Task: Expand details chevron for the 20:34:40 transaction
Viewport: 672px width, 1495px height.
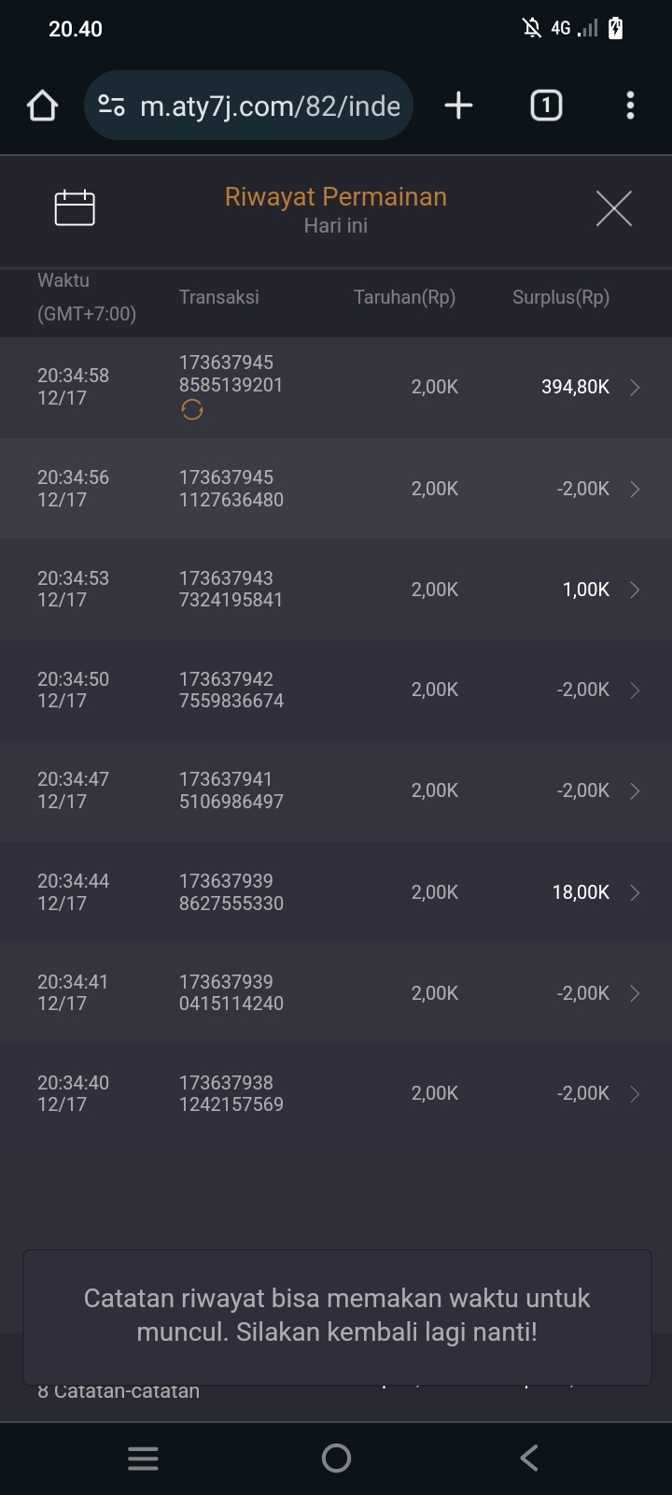Action: (x=635, y=1093)
